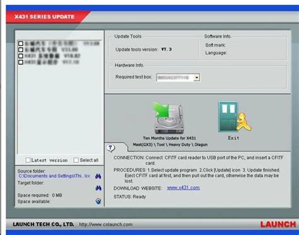The width and height of the screenshot is (299, 235).
Task: Click the source folder path C:\Documents and Settings
Action: coord(54,176)
